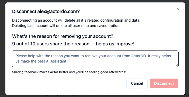Click the "Disconnect alex@actordo.com?" dialog title
The image size is (189, 97).
click(x=46, y=11)
